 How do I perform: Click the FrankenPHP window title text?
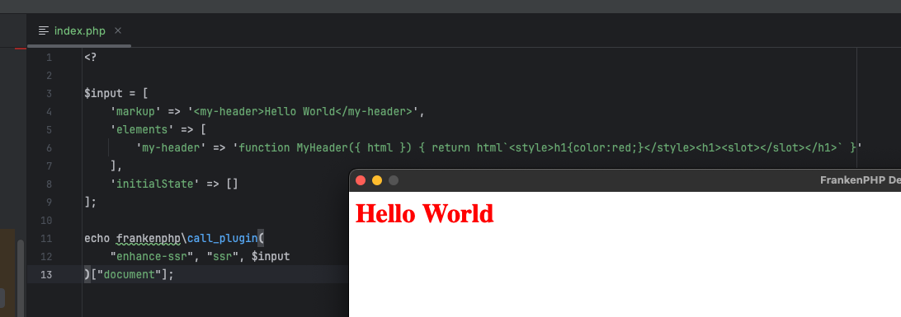coord(861,180)
